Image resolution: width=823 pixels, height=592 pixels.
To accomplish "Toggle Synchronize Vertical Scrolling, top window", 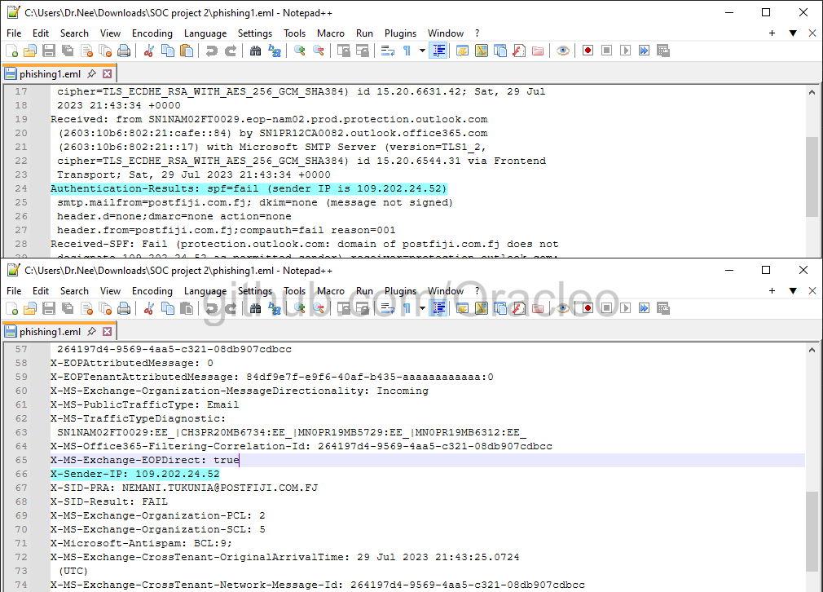I will point(344,51).
